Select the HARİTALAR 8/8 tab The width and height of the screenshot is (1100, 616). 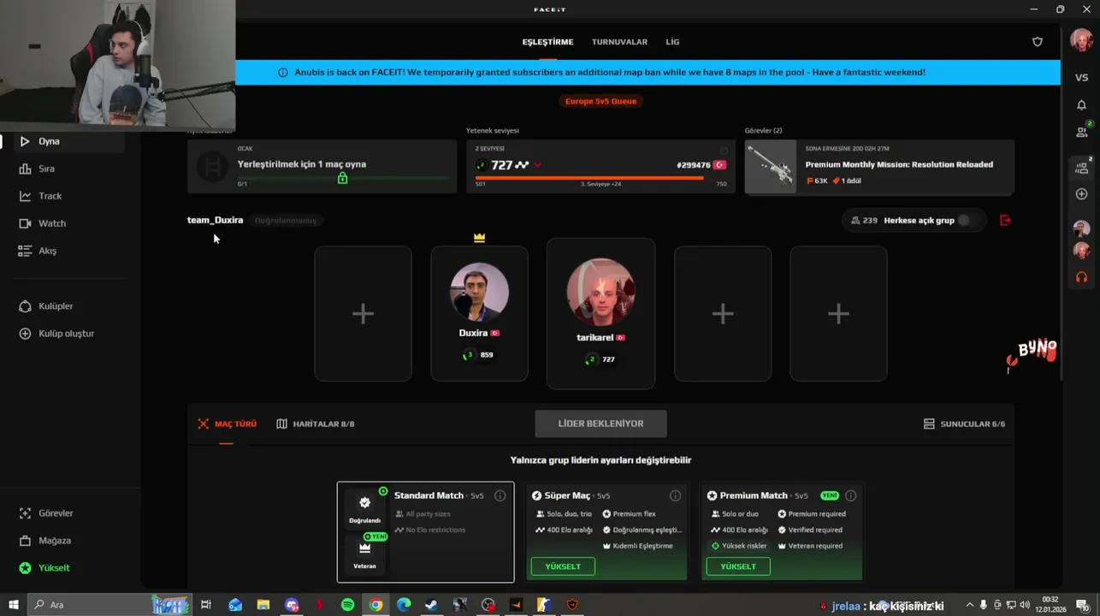tap(316, 423)
